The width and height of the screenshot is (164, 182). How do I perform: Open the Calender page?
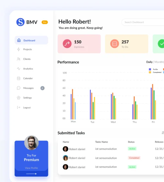[x=28, y=78]
